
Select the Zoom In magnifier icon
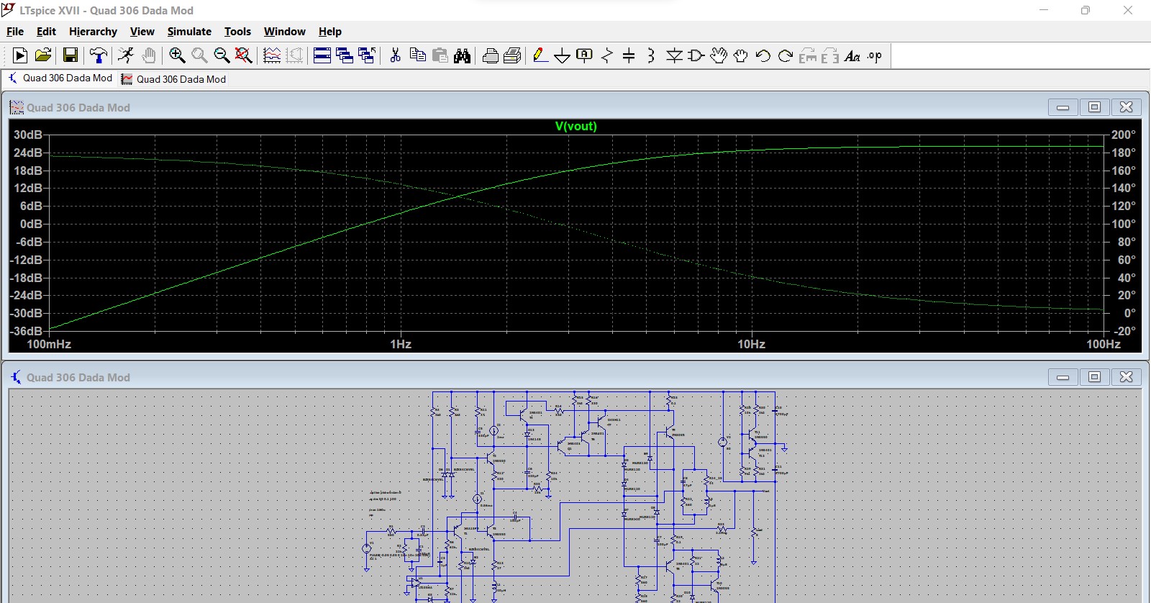pyautogui.click(x=177, y=55)
